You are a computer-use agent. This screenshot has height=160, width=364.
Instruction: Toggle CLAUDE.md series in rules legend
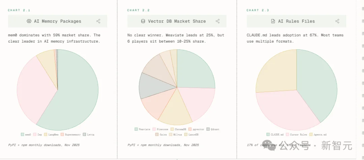pyautogui.click(x=268, y=135)
